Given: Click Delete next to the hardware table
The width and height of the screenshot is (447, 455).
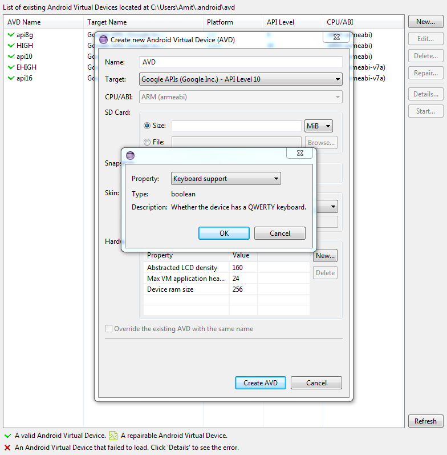Looking at the screenshot, I should coord(325,273).
